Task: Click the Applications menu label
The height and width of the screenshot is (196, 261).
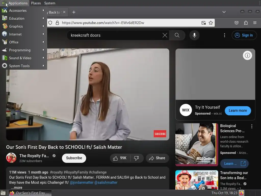Action: click(18, 3)
